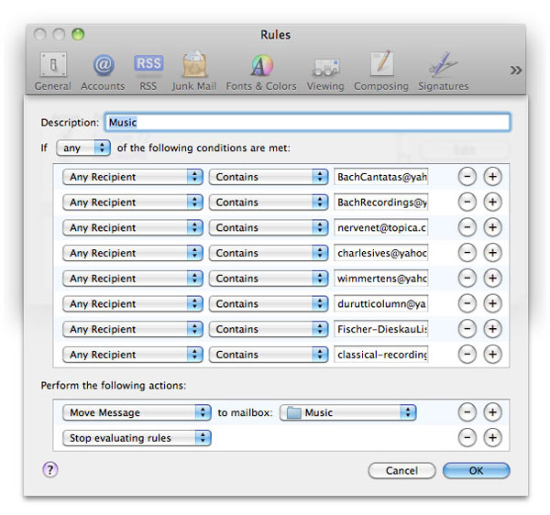Add an action after Stop evaluating rules
The height and width of the screenshot is (515, 550).
(x=492, y=437)
